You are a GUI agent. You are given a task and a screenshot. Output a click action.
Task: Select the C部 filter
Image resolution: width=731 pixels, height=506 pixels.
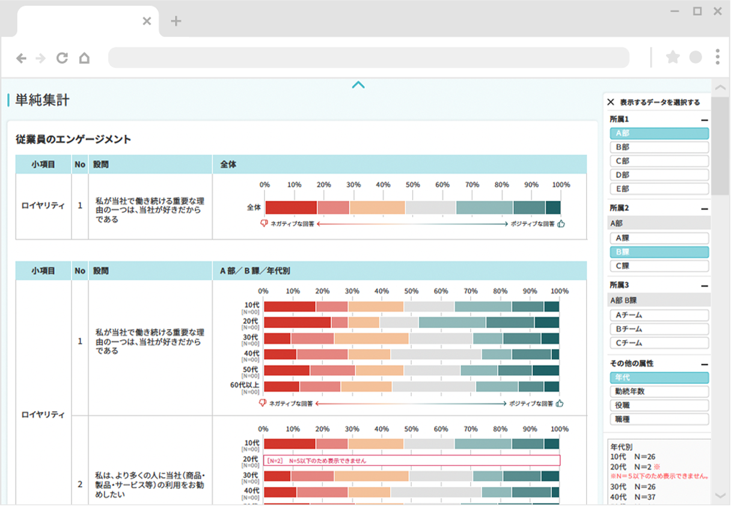[659, 161]
